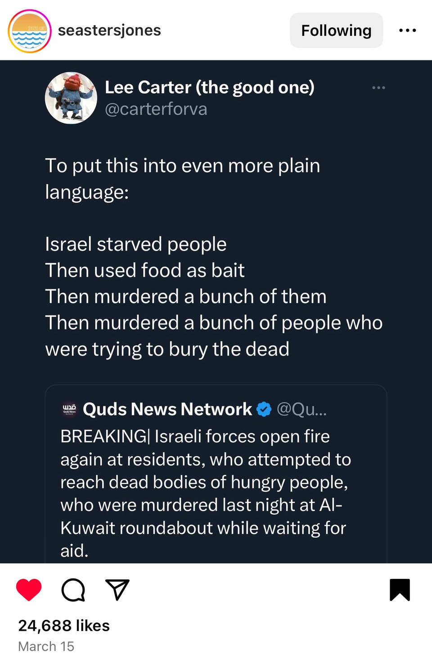432x665 pixels.
Task: Toggle the Following button
Action: (336, 31)
